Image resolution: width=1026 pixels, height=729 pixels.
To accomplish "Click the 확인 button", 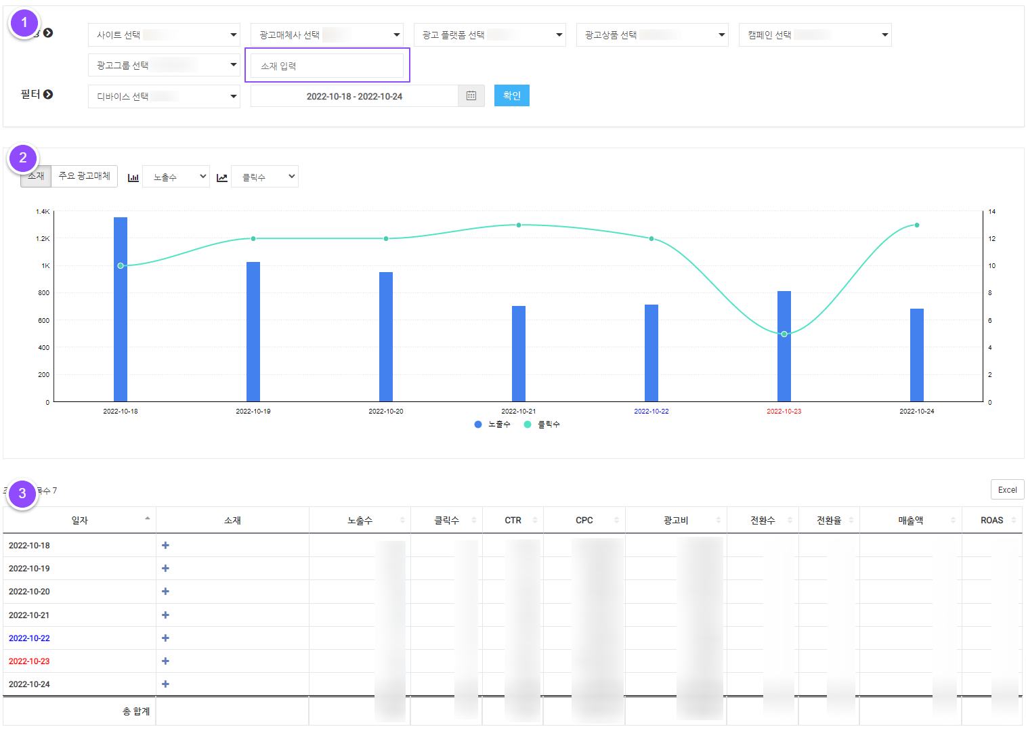I will pyautogui.click(x=511, y=96).
